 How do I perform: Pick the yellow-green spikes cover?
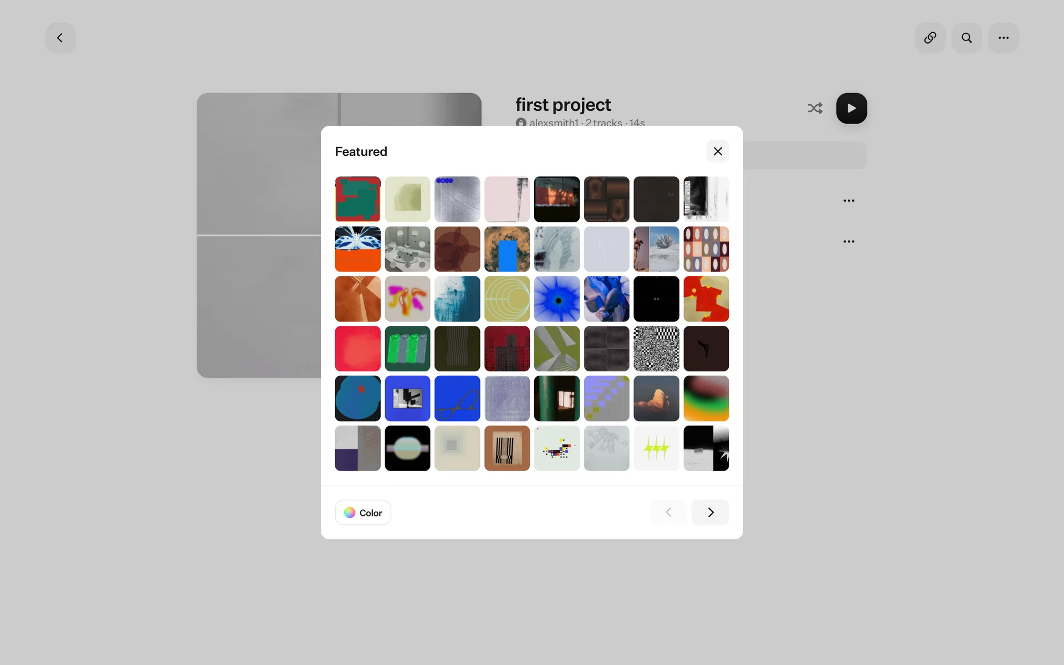(656, 448)
